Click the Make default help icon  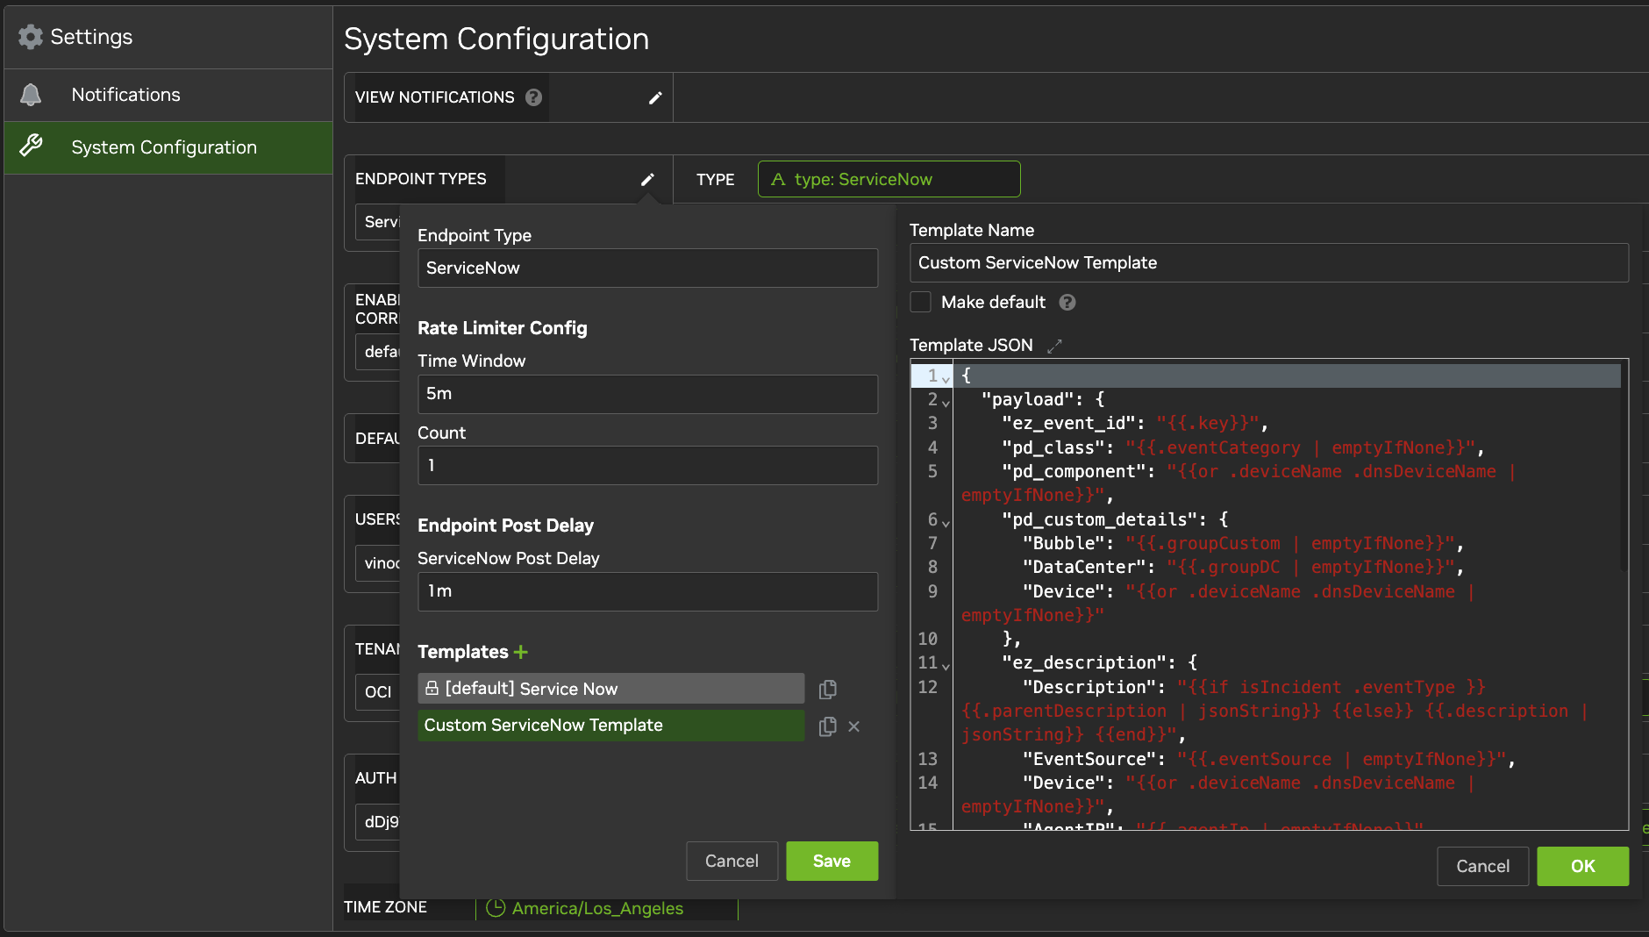[x=1067, y=302]
